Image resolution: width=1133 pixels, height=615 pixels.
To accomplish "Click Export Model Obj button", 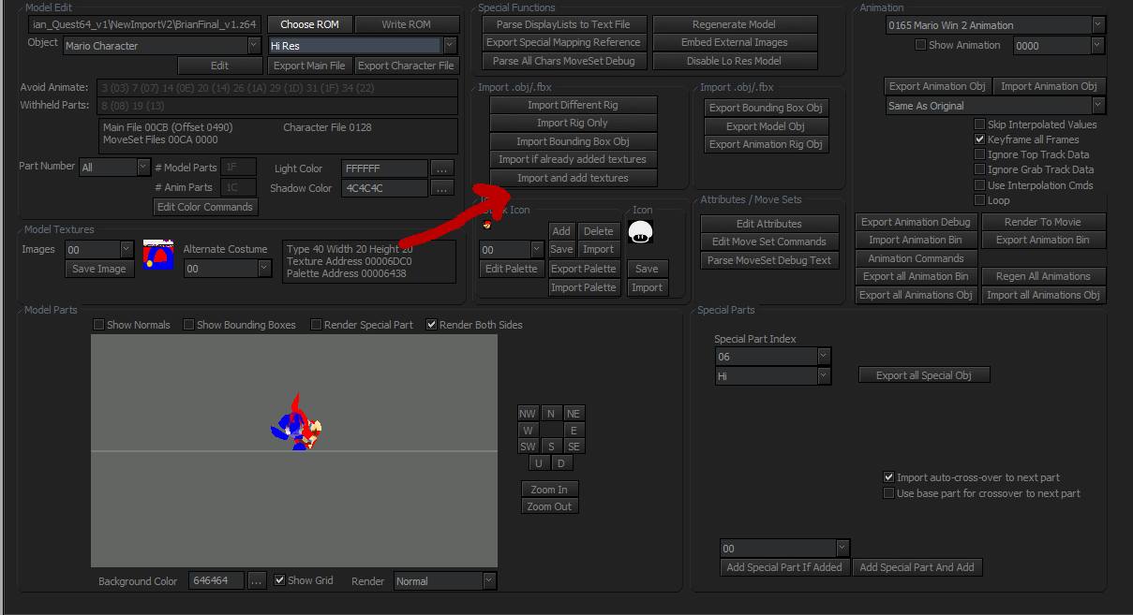I will [766, 126].
